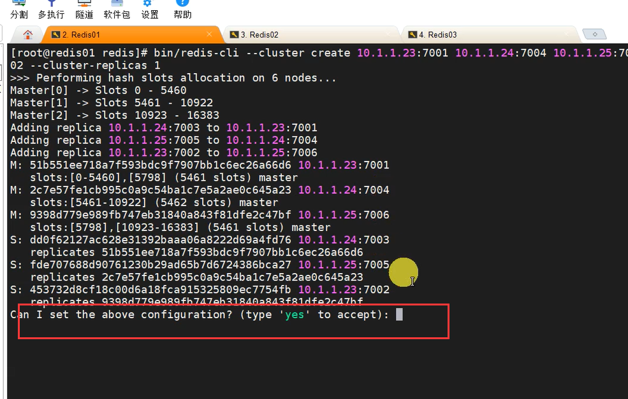The height and width of the screenshot is (399, 628).
Task: Click the terminal icon on Redis03 tab
Action: coord(413,35)
